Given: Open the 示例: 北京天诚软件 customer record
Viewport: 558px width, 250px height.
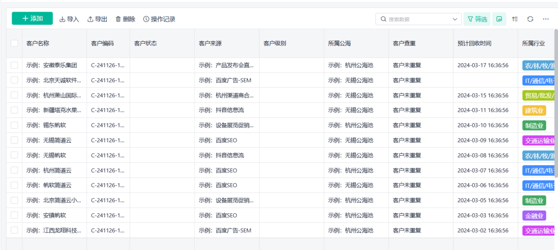Looking at the screenshot, I should 54,80.
